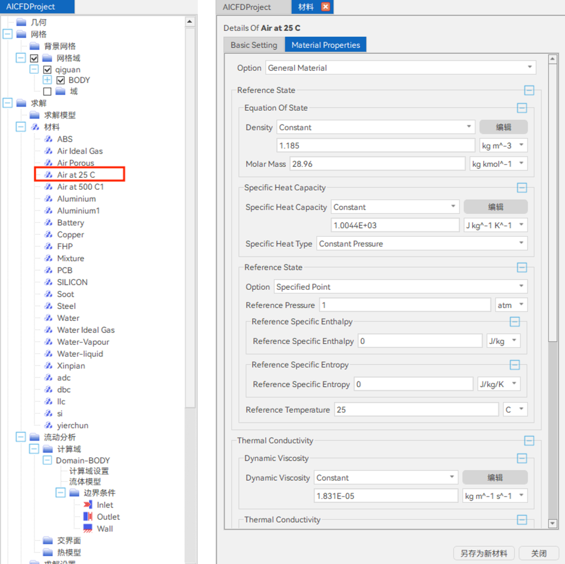565x564 pixels.
Task: Click the properties panel scroll down arrow
Action: tap(553, 524)
